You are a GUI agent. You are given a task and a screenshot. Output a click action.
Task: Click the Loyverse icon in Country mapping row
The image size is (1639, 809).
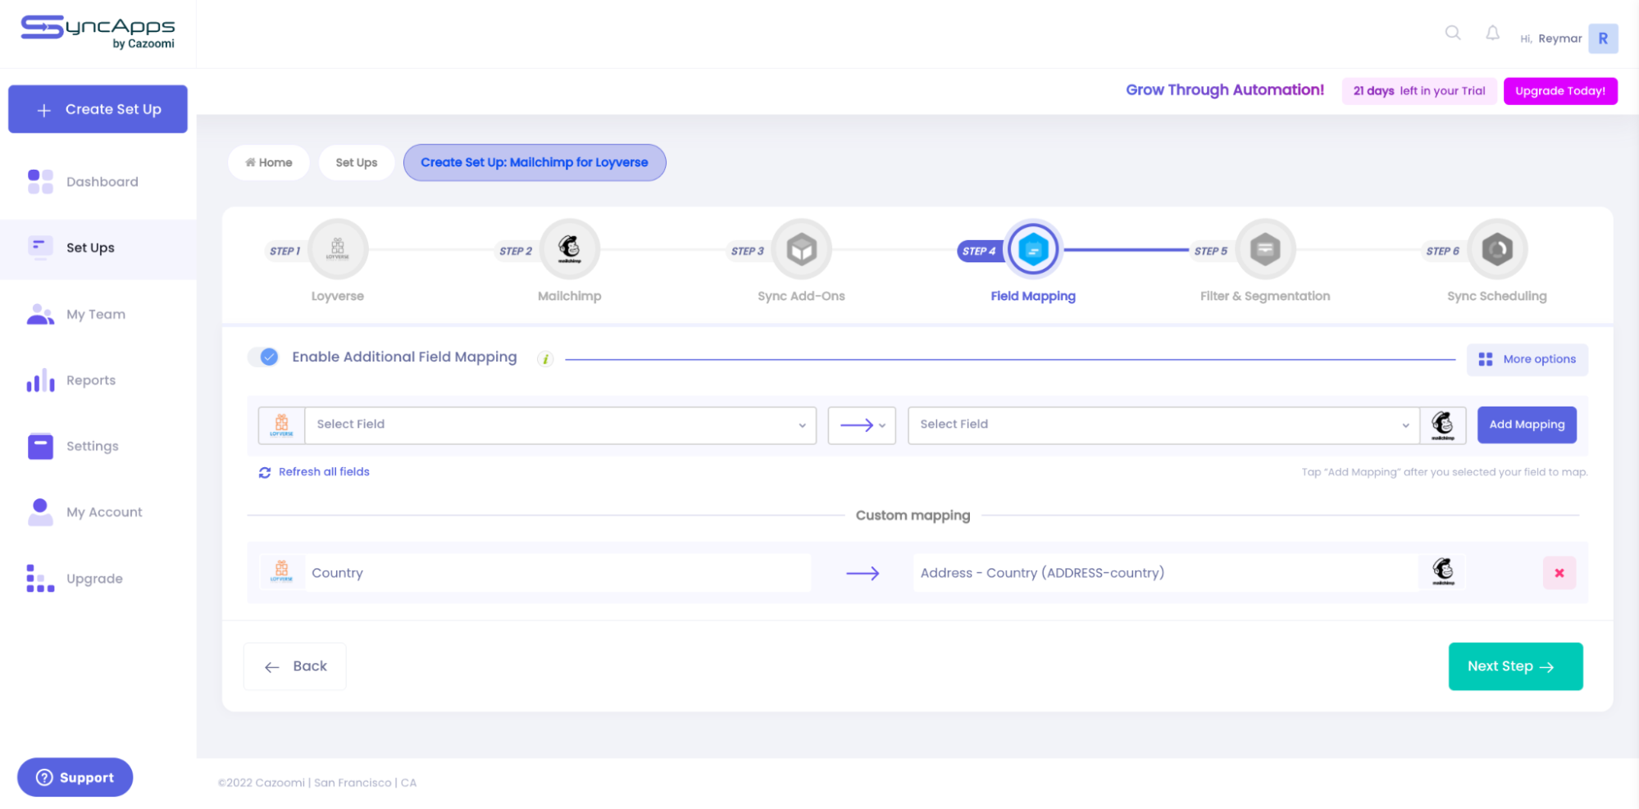(x=281, y=572)
